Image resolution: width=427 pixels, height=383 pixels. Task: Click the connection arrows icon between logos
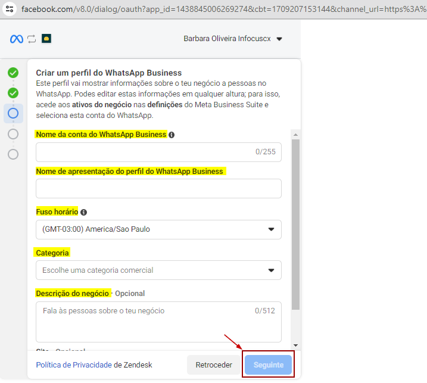32,39
